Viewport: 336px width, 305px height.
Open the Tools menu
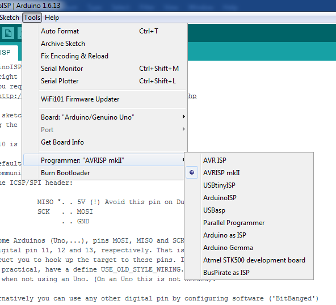(32, 18)
